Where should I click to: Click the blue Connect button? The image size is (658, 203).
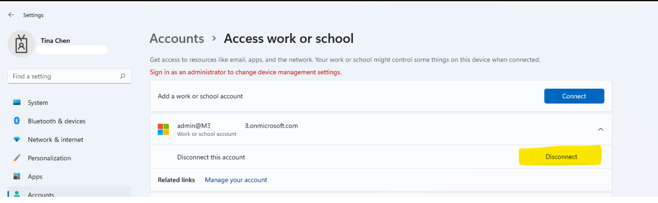[574, 96]
